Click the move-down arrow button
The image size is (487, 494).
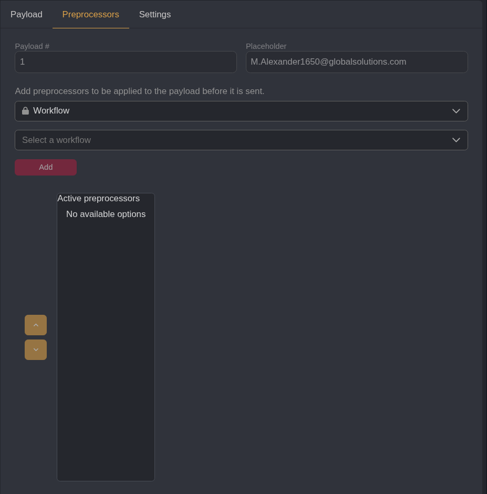click(x=36, y=349)
